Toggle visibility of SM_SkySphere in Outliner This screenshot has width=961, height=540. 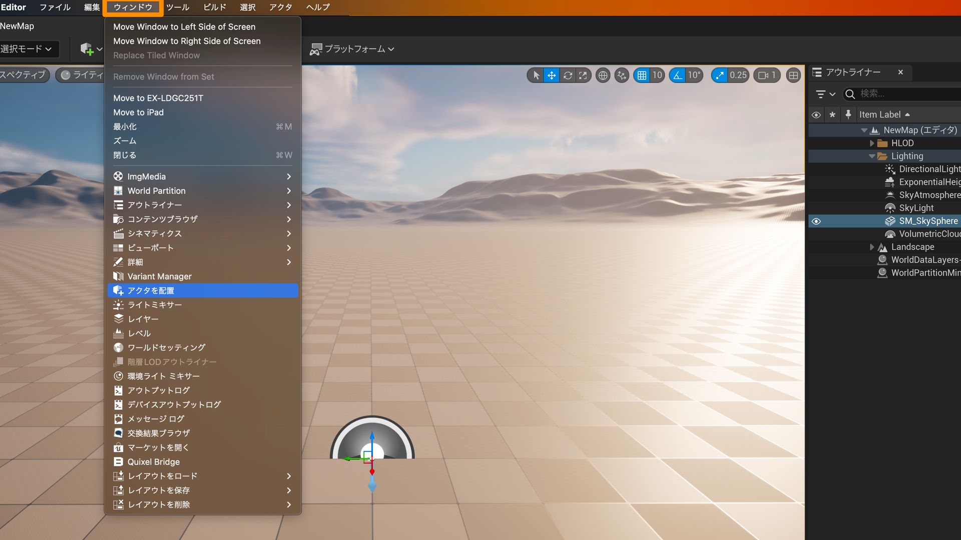pyautogui.click(x=816, y=221)
